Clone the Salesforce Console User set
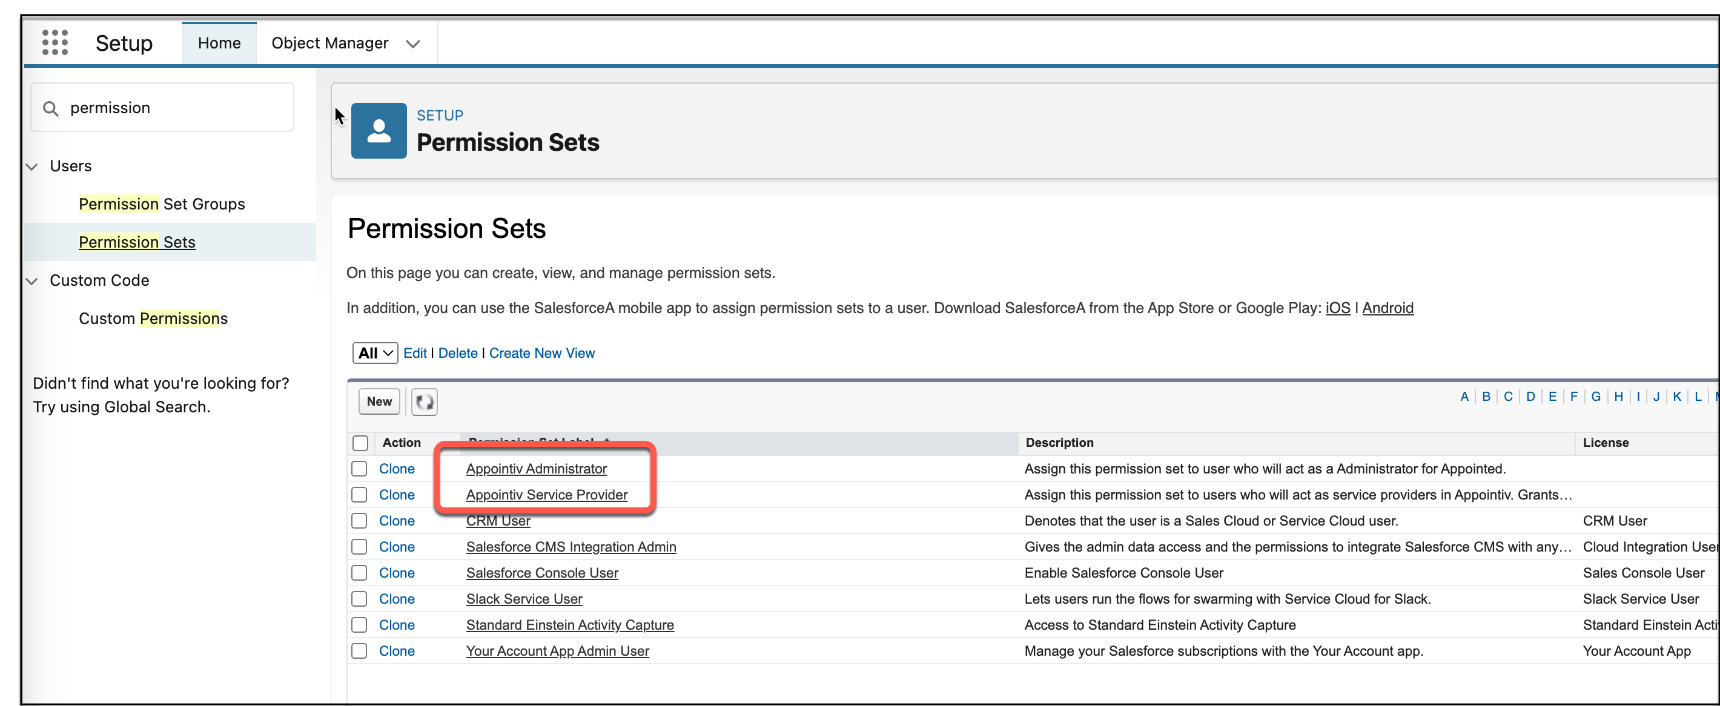1720x706 pixels. coord(397,573)
